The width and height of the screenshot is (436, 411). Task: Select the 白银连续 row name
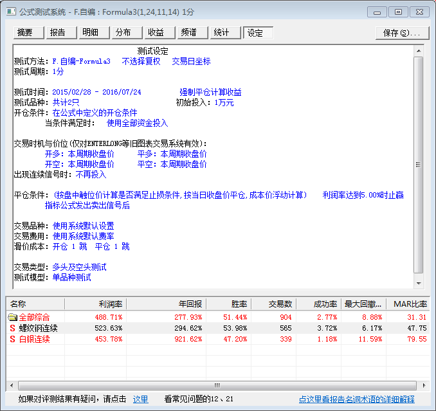35,339
